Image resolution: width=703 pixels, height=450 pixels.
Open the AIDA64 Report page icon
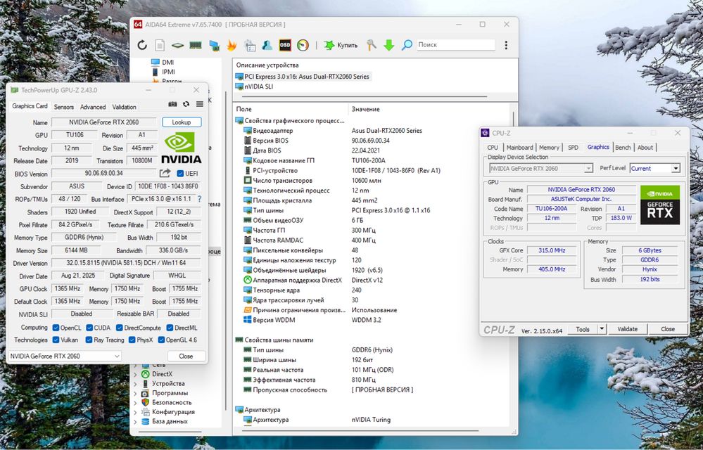[160, 45]
